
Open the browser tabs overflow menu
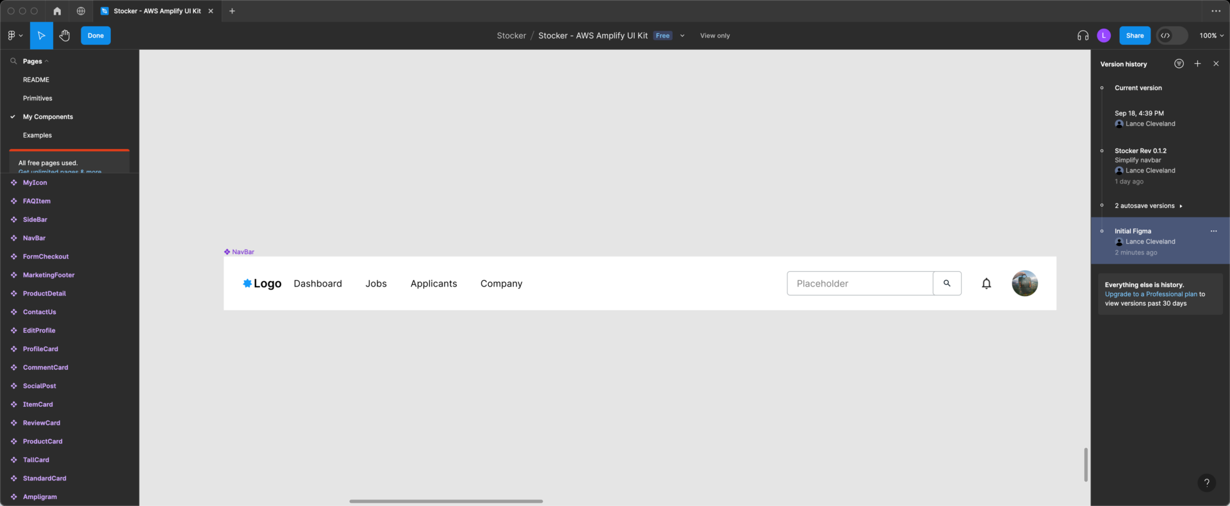tap(1216, 11)
